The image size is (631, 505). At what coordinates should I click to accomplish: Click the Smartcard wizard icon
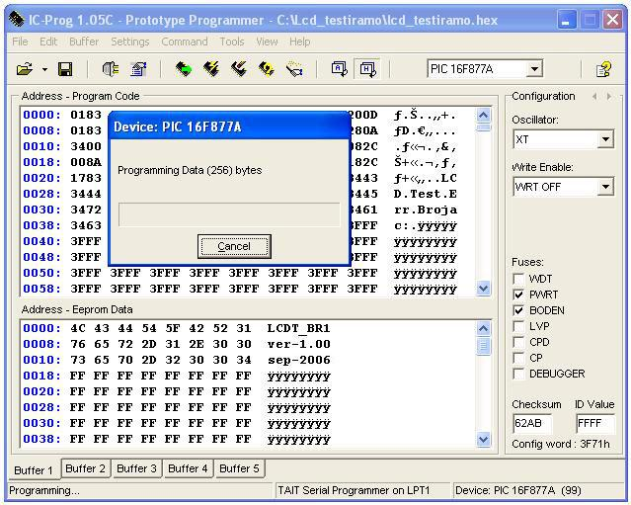pos(294,69)
